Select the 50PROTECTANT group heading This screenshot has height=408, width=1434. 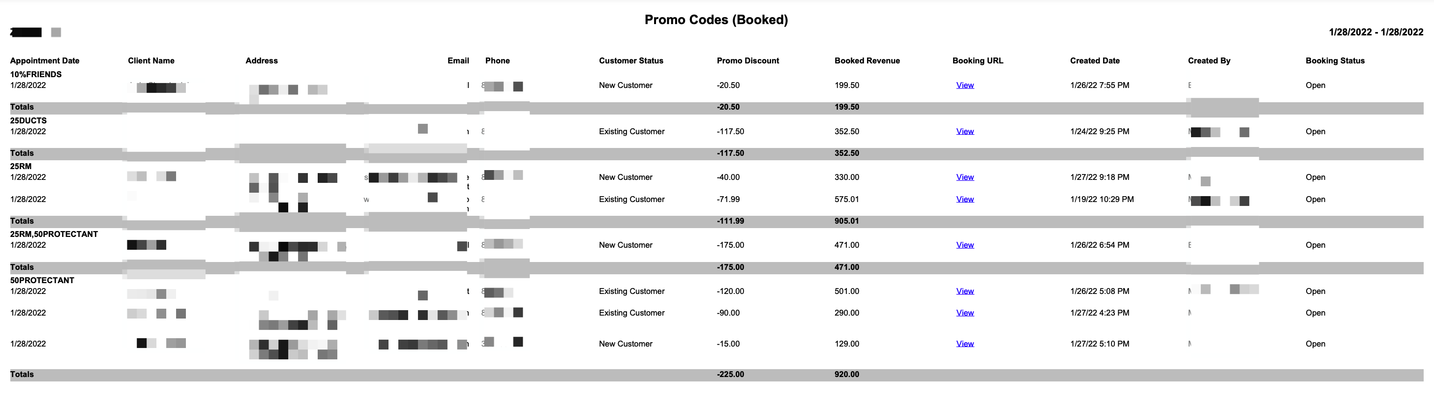[x=42, y=281]
